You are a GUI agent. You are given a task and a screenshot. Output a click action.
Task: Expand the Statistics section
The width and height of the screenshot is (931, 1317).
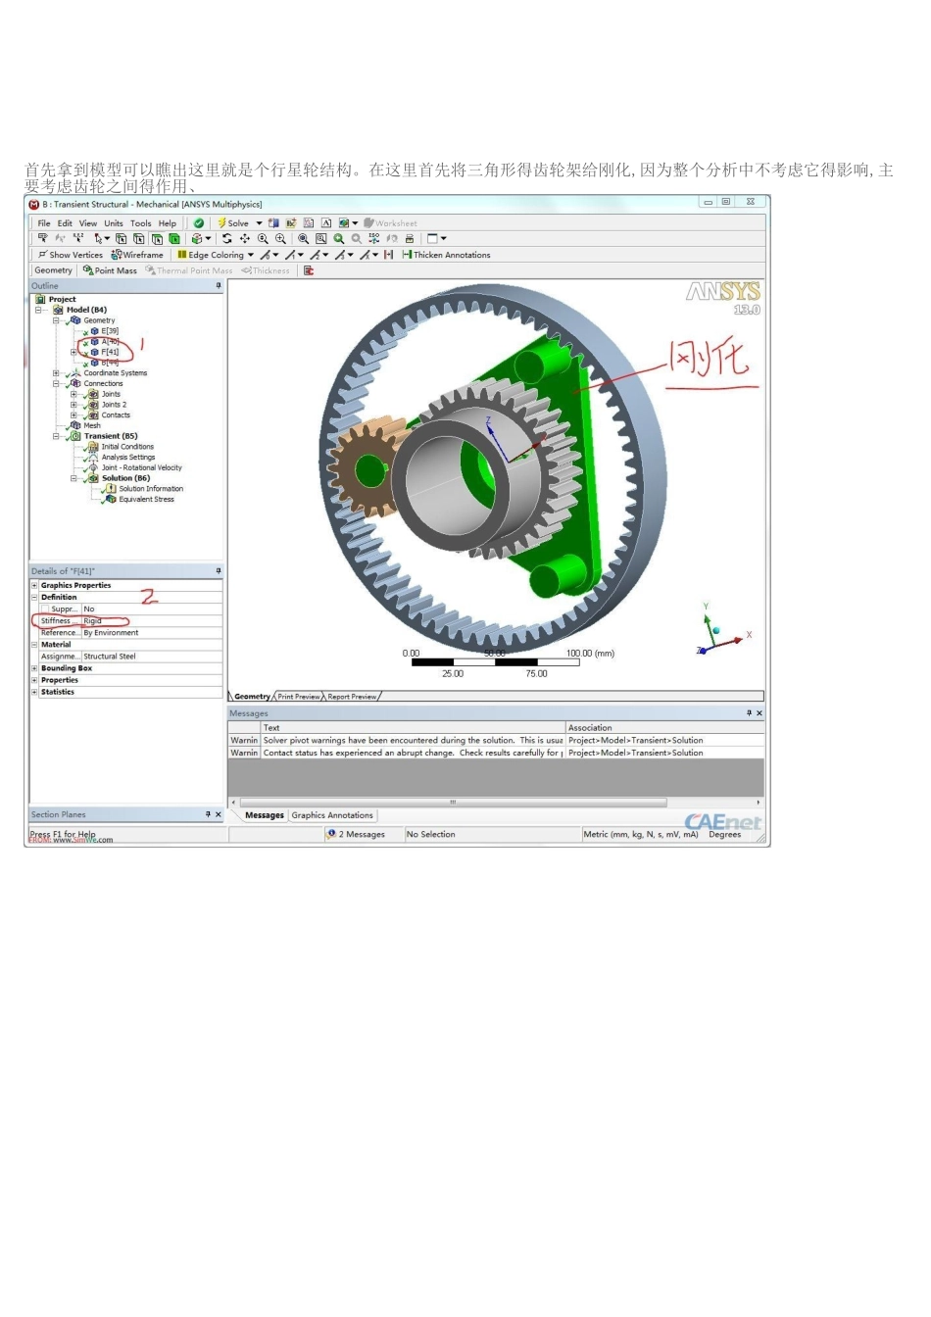click(35, 692)
